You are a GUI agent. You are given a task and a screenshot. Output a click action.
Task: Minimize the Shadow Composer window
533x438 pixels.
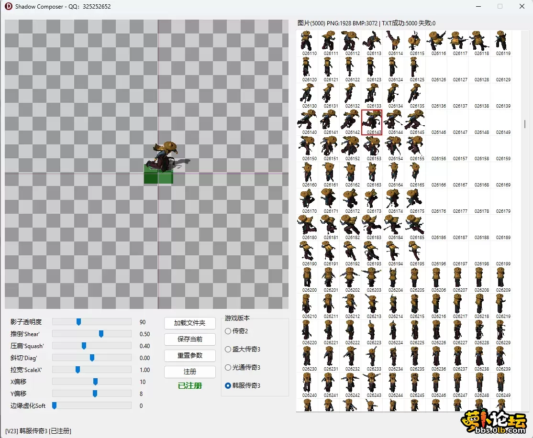[x=478, y=7]
